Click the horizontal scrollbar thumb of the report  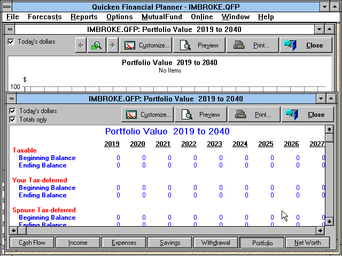22,230
